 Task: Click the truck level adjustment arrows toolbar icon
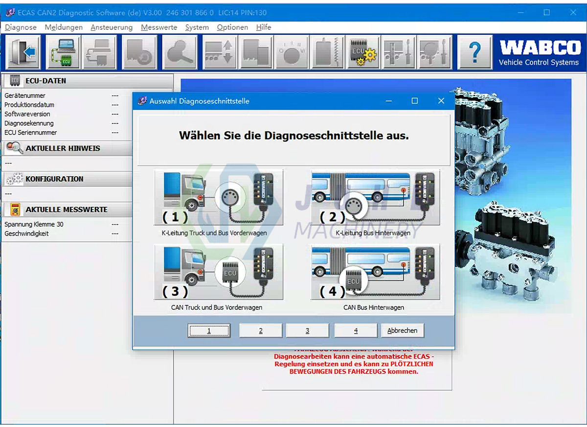coord(219,51)
